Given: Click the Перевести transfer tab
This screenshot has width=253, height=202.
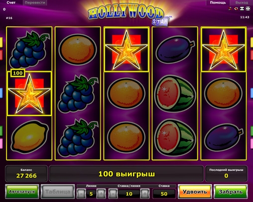Looking at the screenshot, I should pyautogui.click(x=35, y=2).
